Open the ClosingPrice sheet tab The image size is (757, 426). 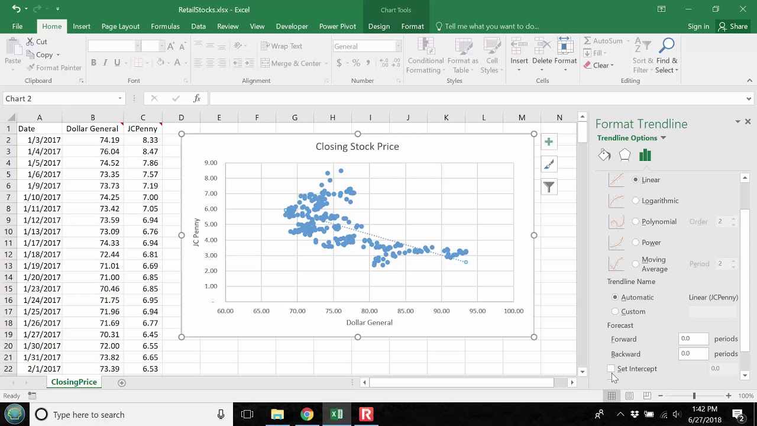pos(74,382)
